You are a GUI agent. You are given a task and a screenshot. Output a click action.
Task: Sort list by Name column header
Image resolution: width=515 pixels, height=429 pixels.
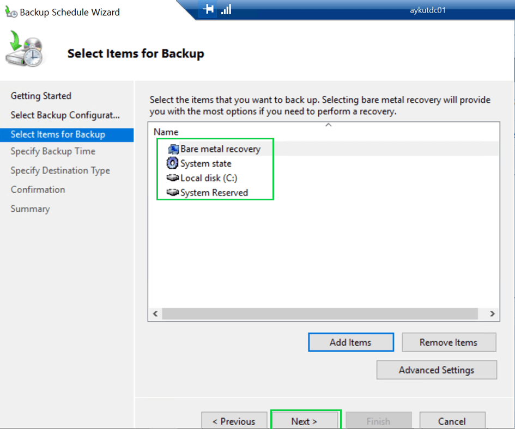[166, 132]
